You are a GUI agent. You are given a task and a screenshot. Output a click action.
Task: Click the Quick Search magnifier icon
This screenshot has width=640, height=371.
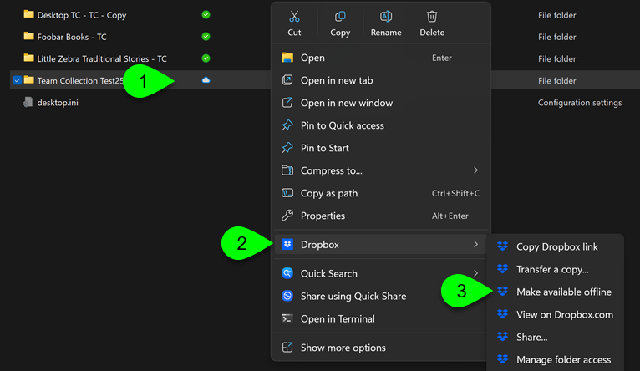[287, 273]
